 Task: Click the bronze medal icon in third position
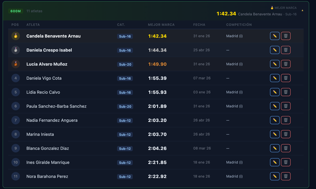click(x=15, y=64)
